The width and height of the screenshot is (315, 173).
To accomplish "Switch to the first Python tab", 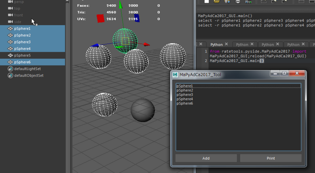I will [216, 44].
